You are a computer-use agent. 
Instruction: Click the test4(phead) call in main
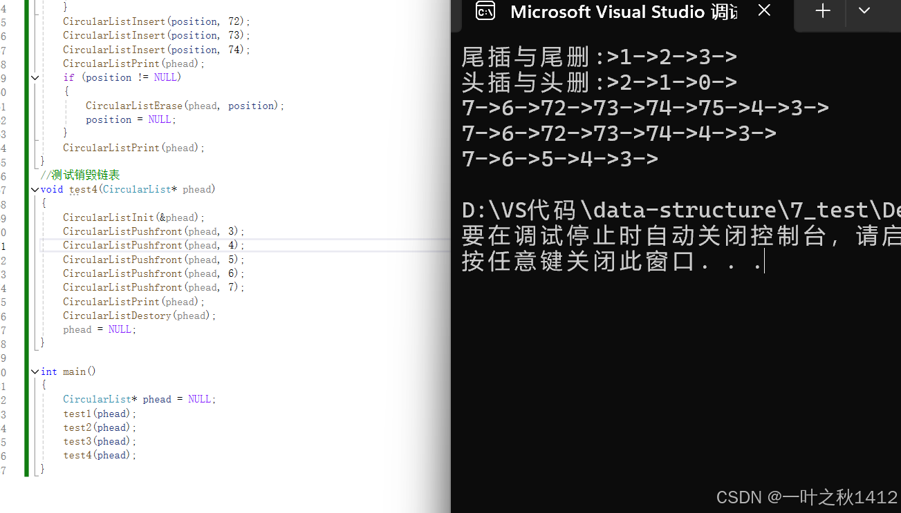click(x=100, y=455)
